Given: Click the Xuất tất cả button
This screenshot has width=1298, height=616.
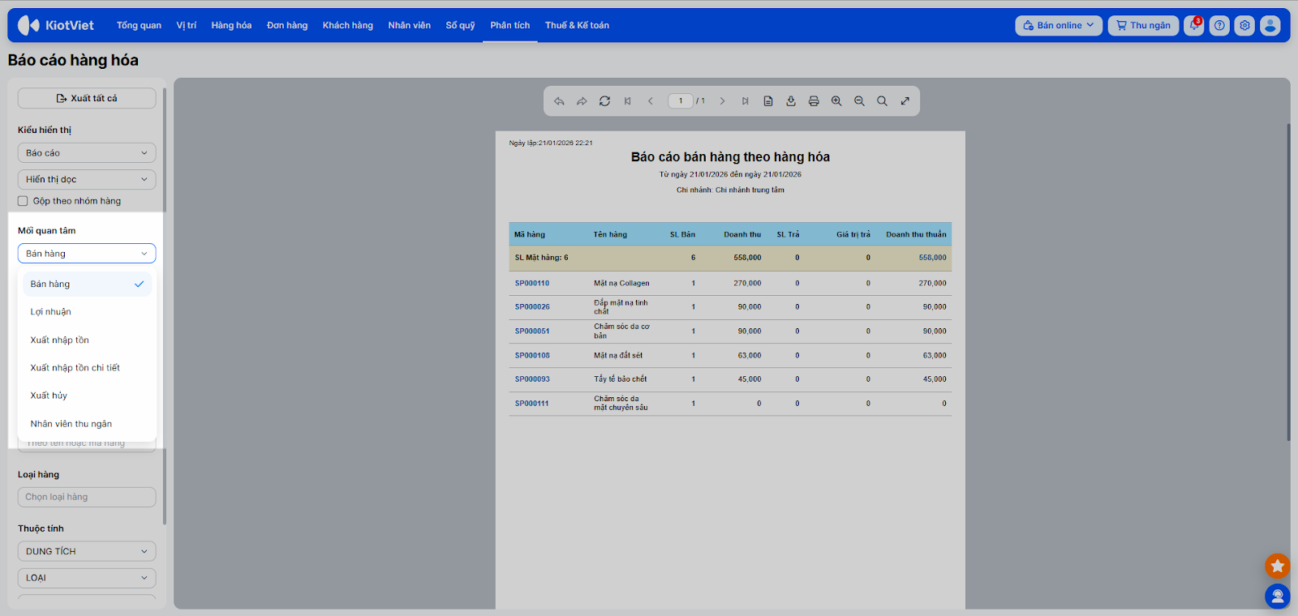Looking at the screenshot, I should pyautogui.click(x=87, y=98).
